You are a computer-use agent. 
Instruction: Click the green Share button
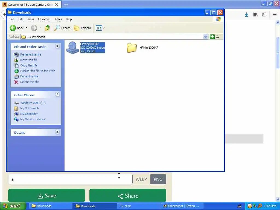128,196
